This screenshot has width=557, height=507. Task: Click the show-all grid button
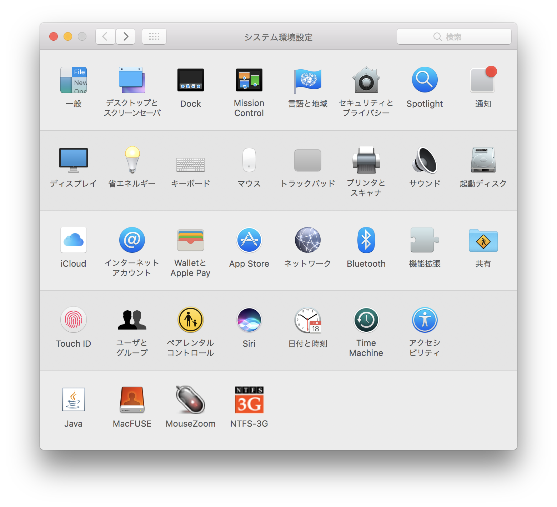[x=154, y=36]
